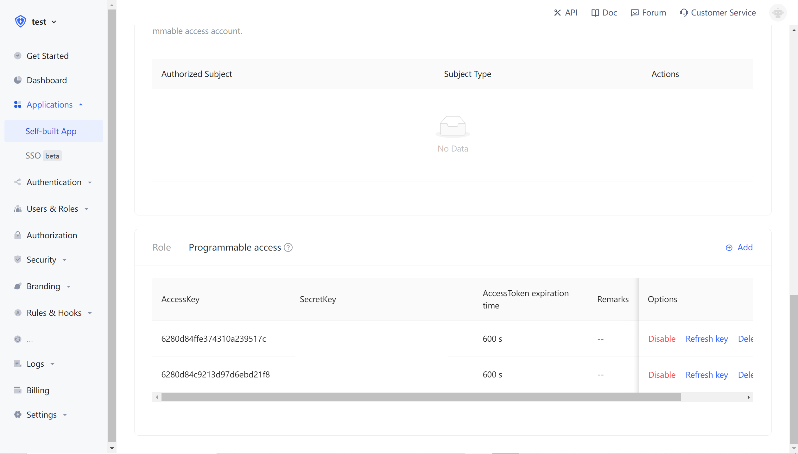
Task: Click the Programmable access help question icon
Action: [x=288, y=247]
